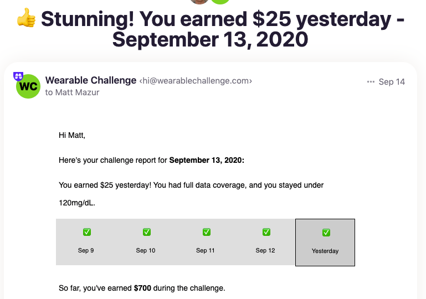Click the bold $700 earnings amount
The width and height of the screenshot is (426, 299).
(x=143, y=288)
